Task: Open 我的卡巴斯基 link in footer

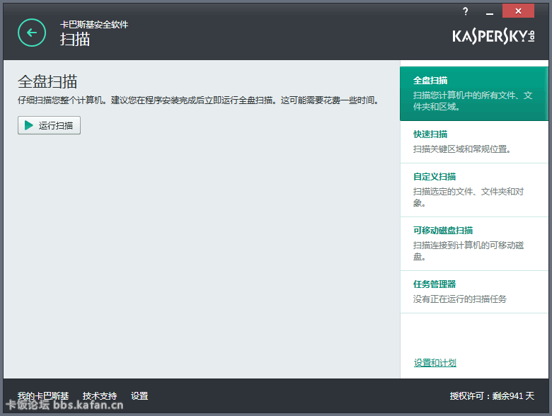Action: tap(43, 396)
